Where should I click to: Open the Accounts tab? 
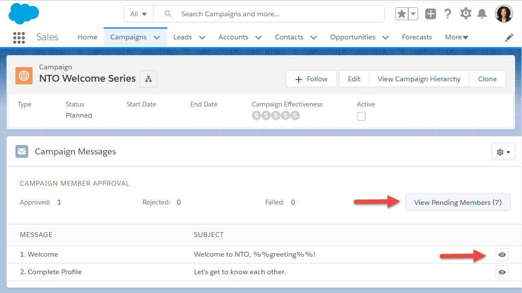[x=233, y=37]
